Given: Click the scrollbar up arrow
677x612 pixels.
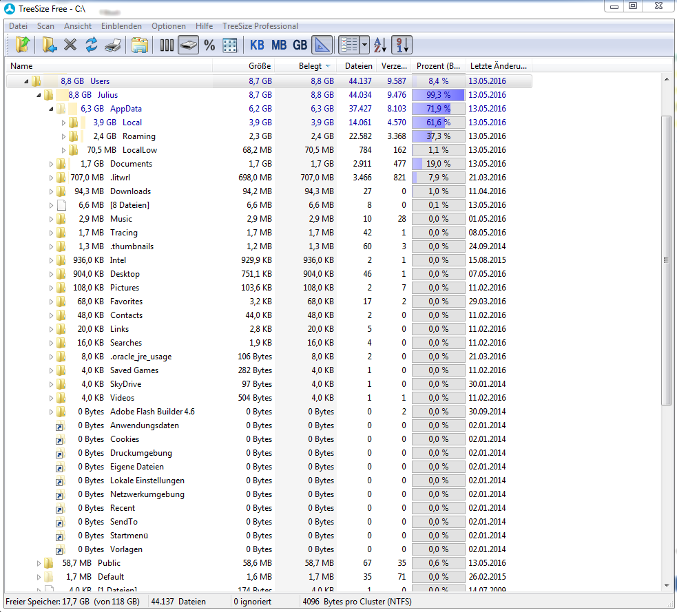Looking at the screenshot, I should coord(666,79).
